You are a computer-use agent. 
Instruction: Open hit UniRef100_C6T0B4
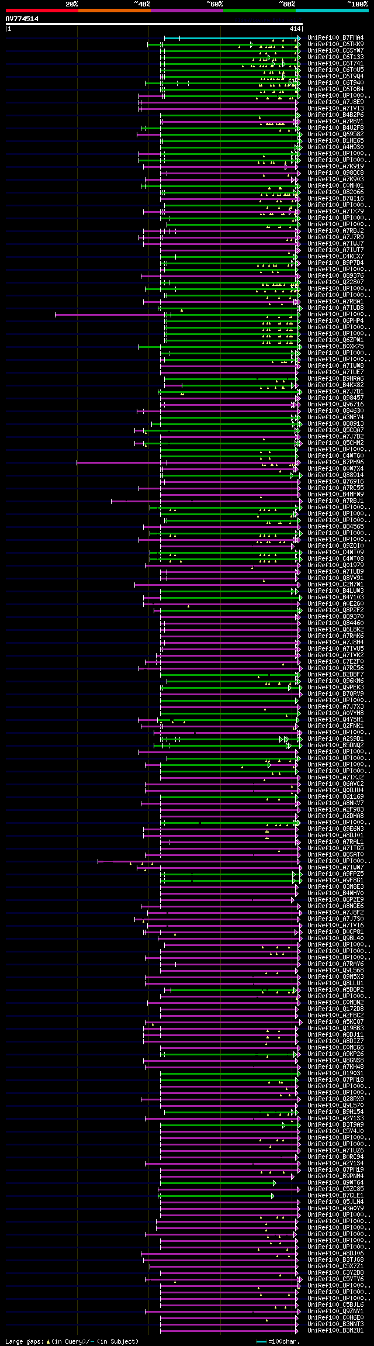pyautogui.click(x=335, y=89)
